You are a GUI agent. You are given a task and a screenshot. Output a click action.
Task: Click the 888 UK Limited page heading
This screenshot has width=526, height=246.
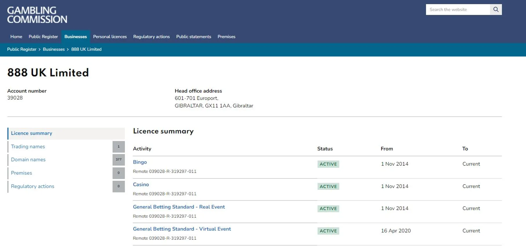(x=48, y=72)
